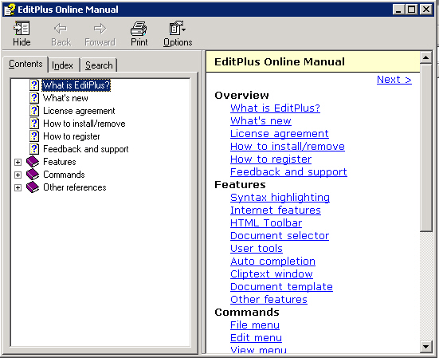Click the purple book icon for Features
The width and height of the screenshot is (439, 358).
[33, 162]
